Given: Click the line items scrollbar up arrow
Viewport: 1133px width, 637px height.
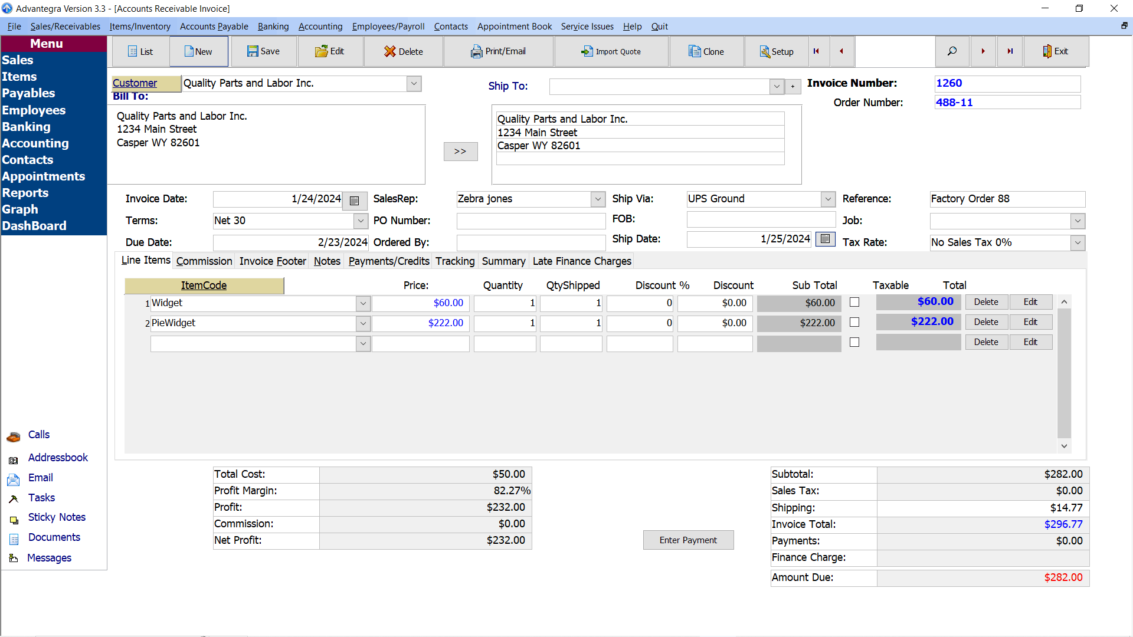Looking at the screenshot, I should click(1064, 302).
